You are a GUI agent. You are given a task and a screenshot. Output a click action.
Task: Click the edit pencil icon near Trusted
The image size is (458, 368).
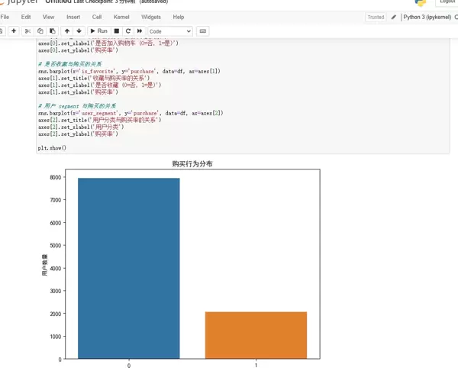(x=394, y=17)
